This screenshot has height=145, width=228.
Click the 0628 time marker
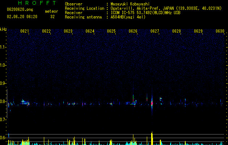click(x=177, y=31)
